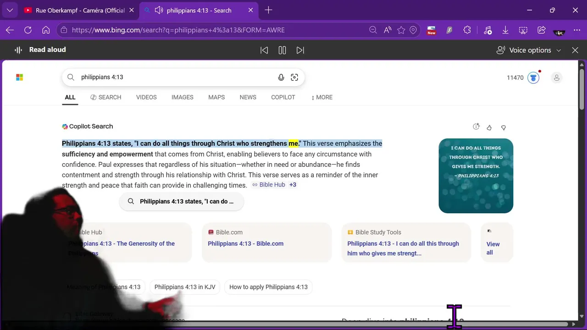
Task: Expand the MORE search categories menu
Action: click(322, 97)
